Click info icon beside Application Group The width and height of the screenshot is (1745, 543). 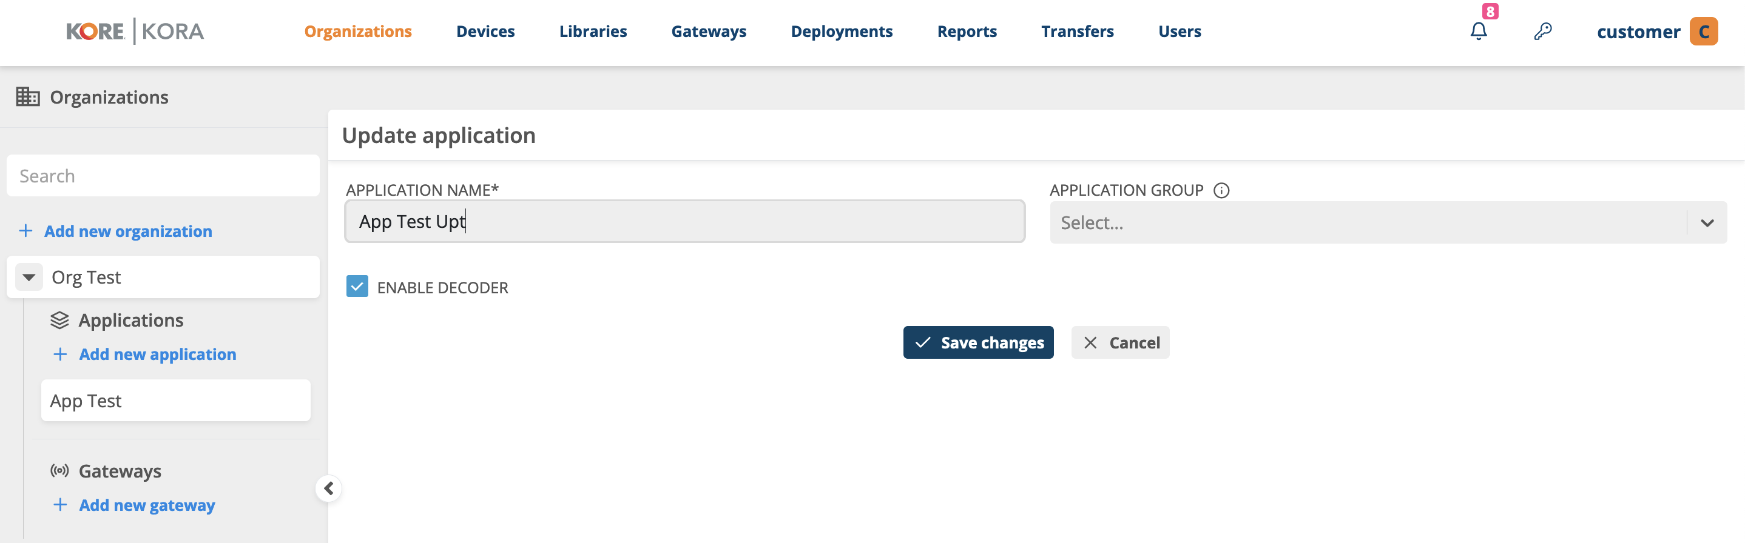tap(1221, 190)
